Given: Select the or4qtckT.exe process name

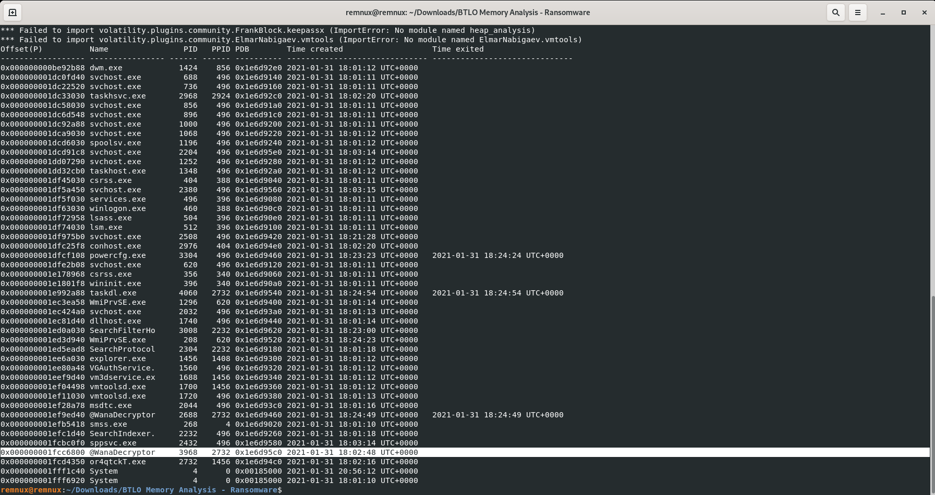Looking at the screenshot, I should (118, 462).
